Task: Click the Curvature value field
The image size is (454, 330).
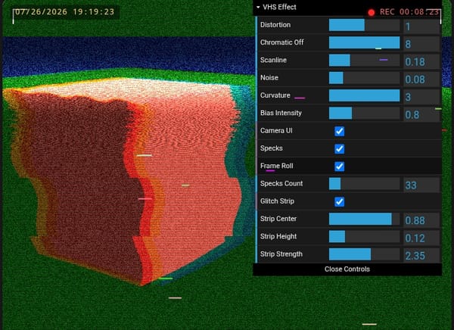Action: 421,97
